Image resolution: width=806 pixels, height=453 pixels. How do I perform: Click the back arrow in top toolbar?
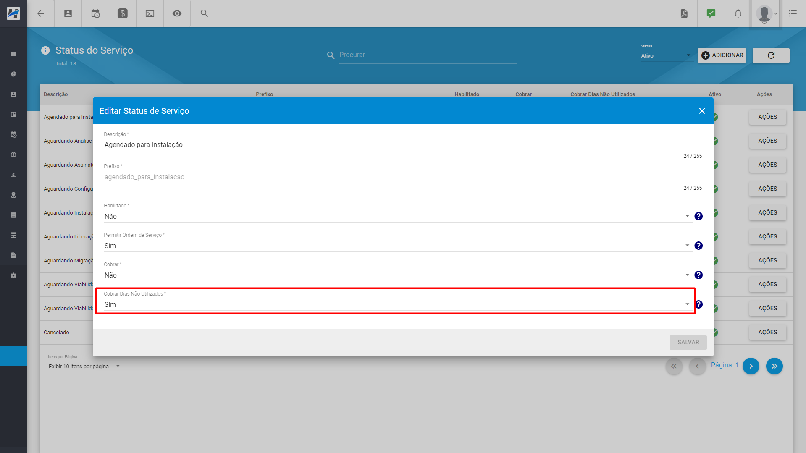(41, 13)
